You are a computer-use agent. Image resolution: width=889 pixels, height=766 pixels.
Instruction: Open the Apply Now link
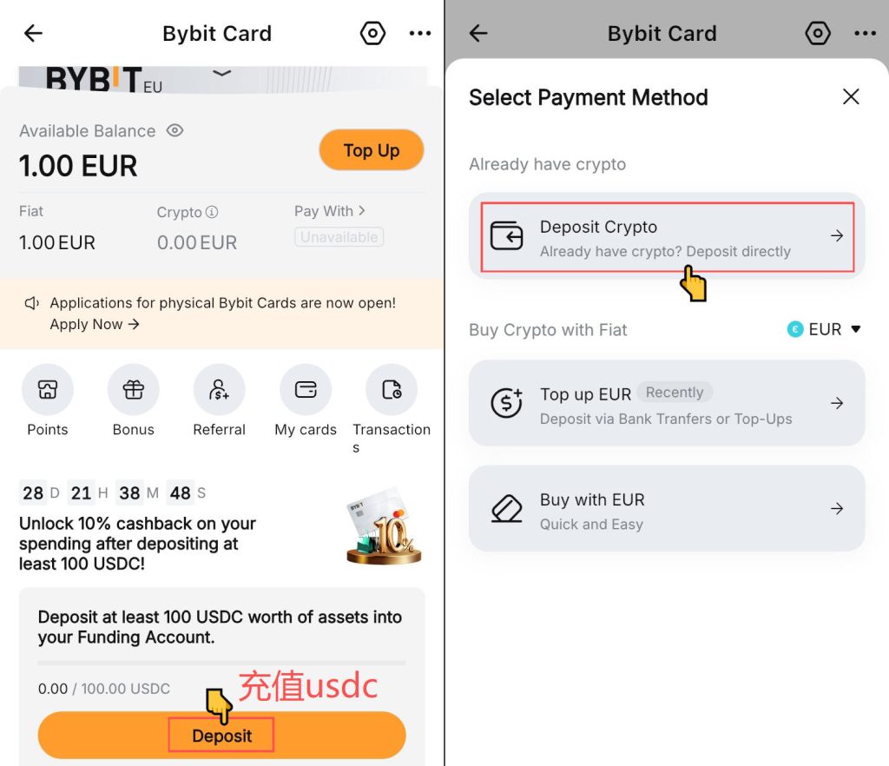click(94, 324)
